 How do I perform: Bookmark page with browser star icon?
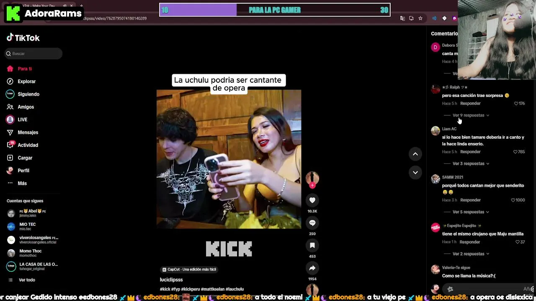pyautogui.click(x=420, y=18)
